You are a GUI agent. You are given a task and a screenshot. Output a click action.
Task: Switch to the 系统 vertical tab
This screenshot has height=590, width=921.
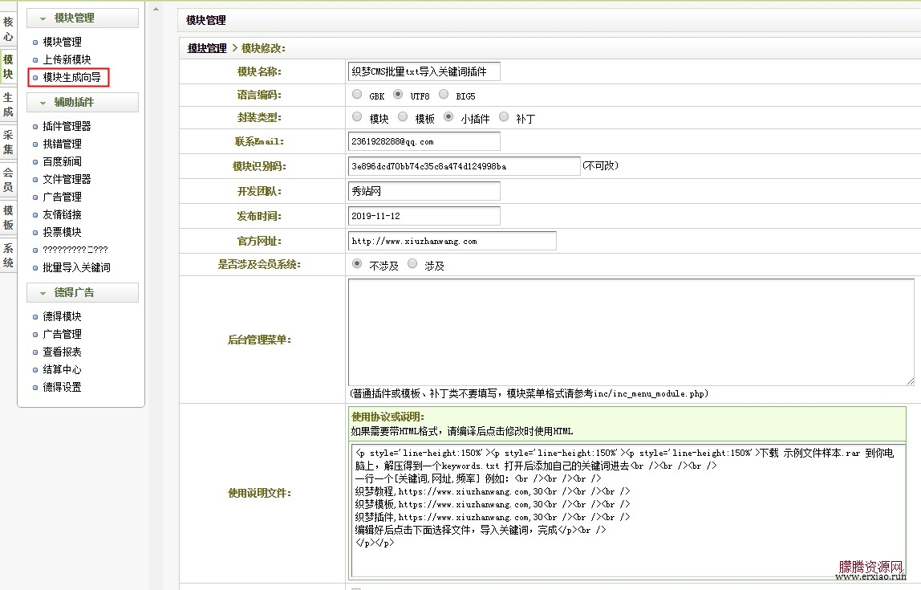coord(8,254)
